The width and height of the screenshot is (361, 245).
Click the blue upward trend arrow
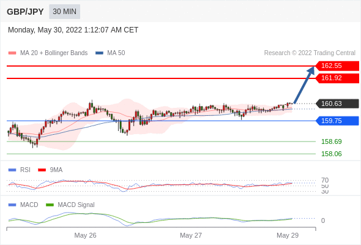pos(304,85)
